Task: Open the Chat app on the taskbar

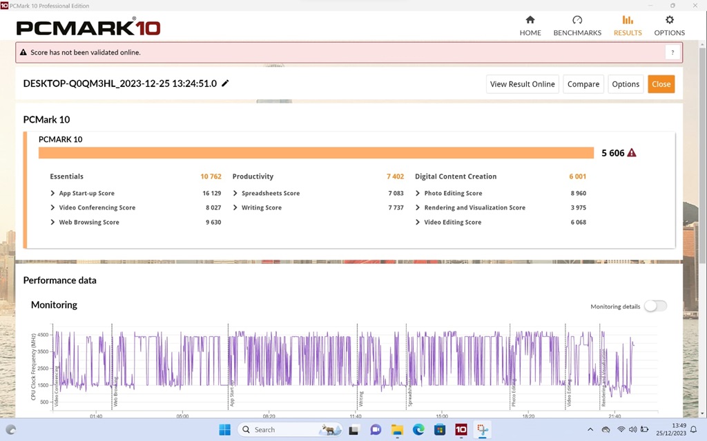Action: [375, 430]
